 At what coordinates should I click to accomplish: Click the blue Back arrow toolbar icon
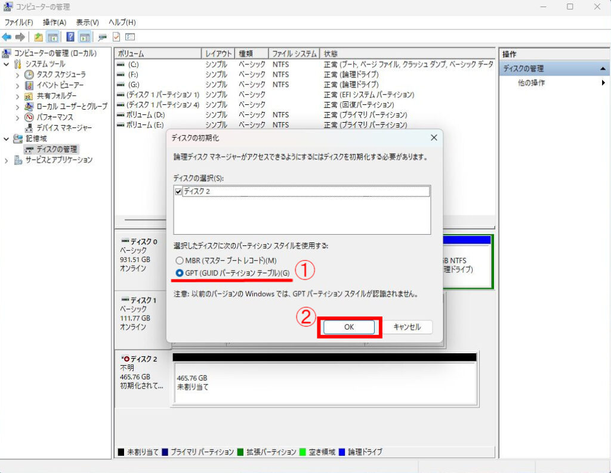(x=7, y=37)
